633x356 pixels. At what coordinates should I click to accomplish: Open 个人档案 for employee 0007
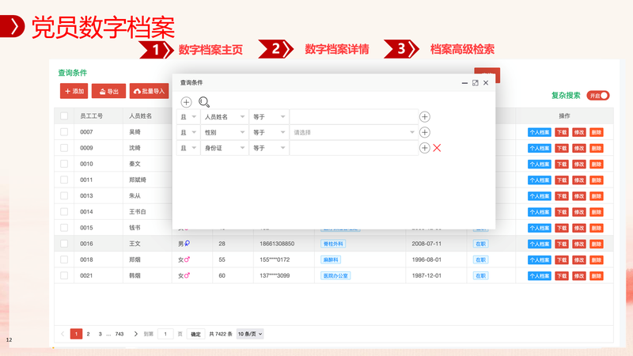coord(540,132)
